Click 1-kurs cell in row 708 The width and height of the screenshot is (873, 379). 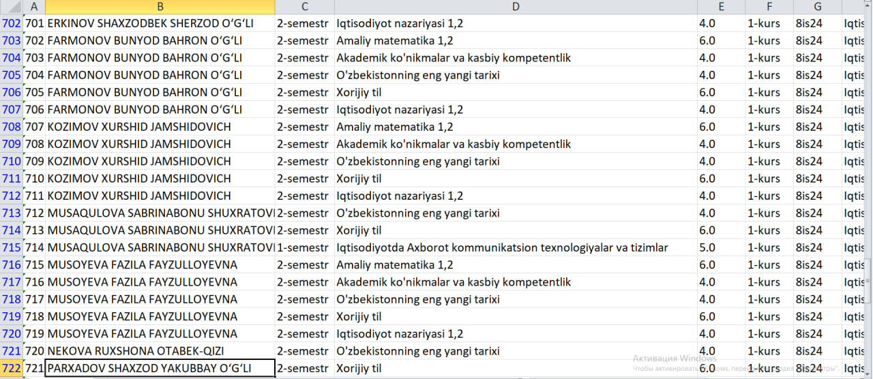769,127
